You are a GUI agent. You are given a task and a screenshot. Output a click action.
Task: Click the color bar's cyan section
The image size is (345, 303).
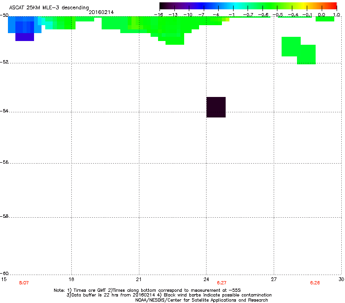point(236,6)
